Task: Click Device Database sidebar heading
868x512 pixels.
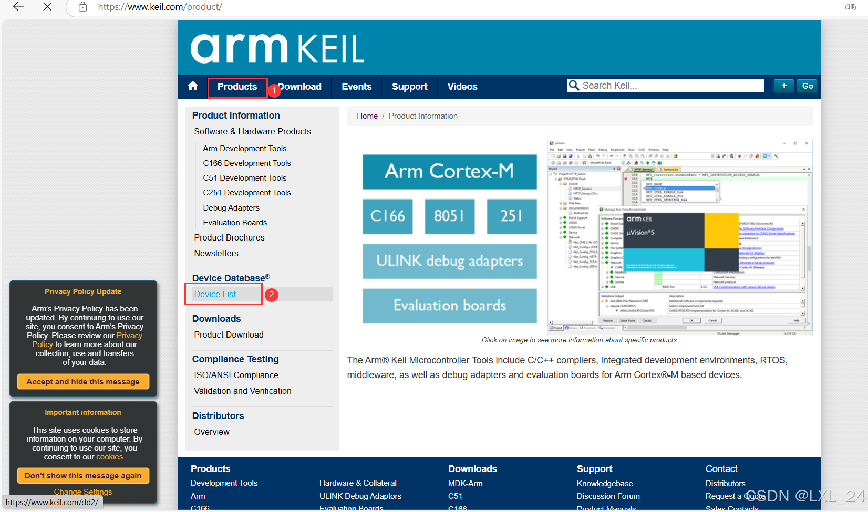Action: point(231,278)
